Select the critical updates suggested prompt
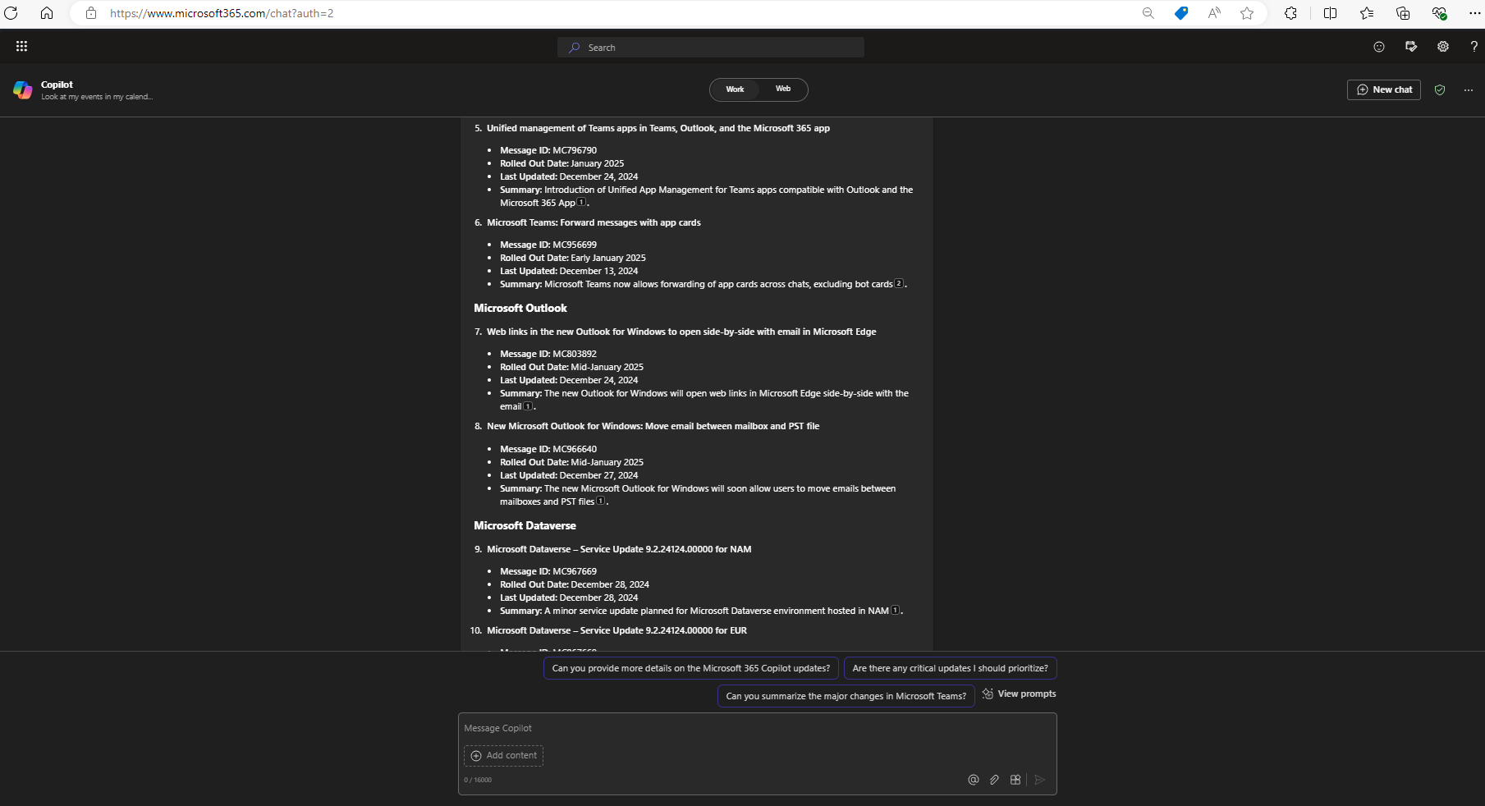Viewport: 1485px width, 806px height. (x=951, y=668)
